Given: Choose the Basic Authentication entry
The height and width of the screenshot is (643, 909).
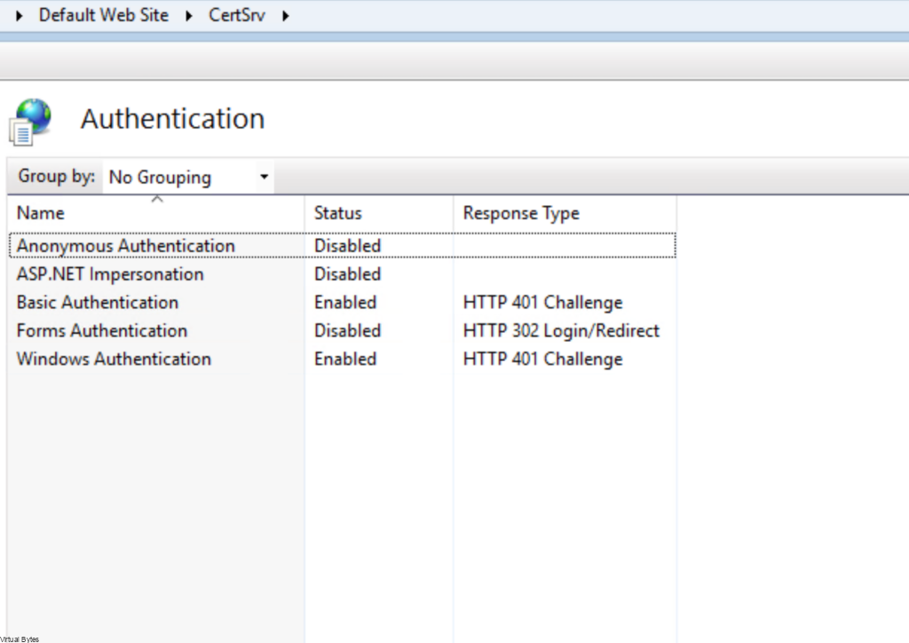Looking at the screenshot, I should (x=98, y=302).
